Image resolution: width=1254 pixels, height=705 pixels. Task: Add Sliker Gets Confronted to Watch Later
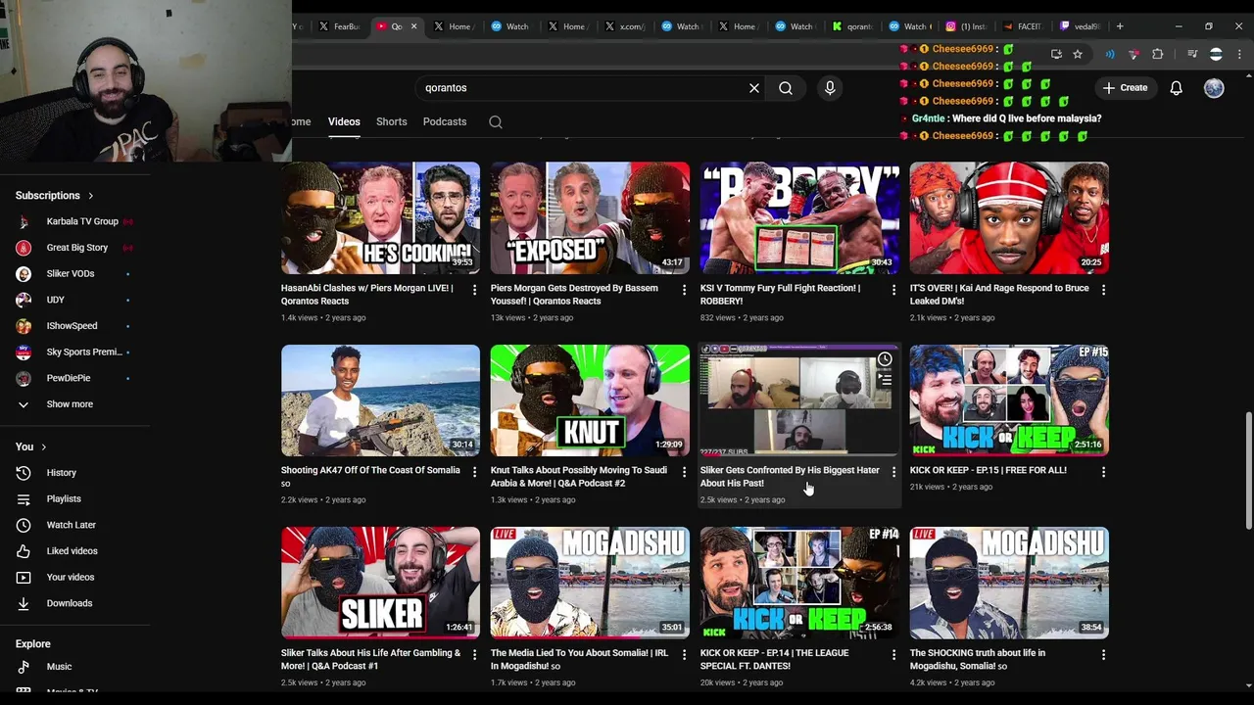(x=885, y=359)
